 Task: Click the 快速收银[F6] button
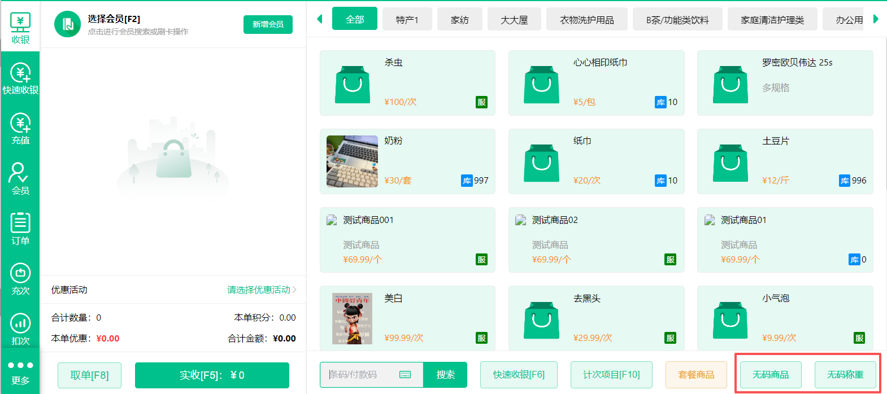pyautogui.click(x=519, y=375)
